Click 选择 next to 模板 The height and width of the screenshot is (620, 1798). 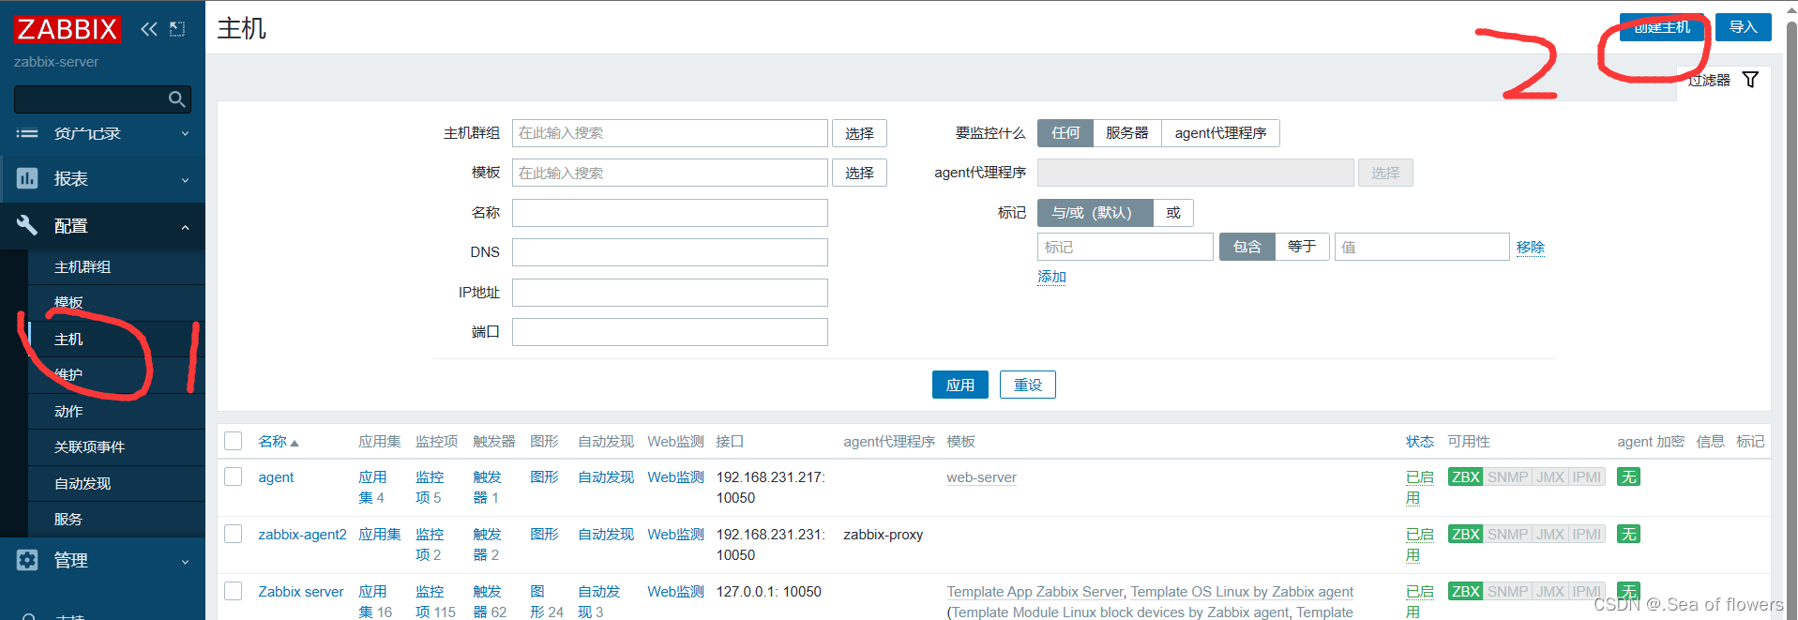[x=859, y=173]
